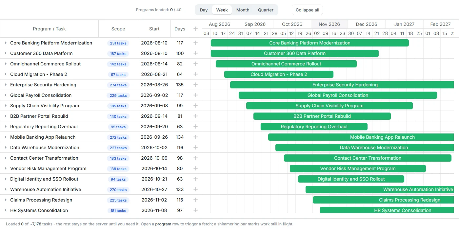Select the Month zoom option
Screen dimensions: 459x229
click(x=243, y=10)
